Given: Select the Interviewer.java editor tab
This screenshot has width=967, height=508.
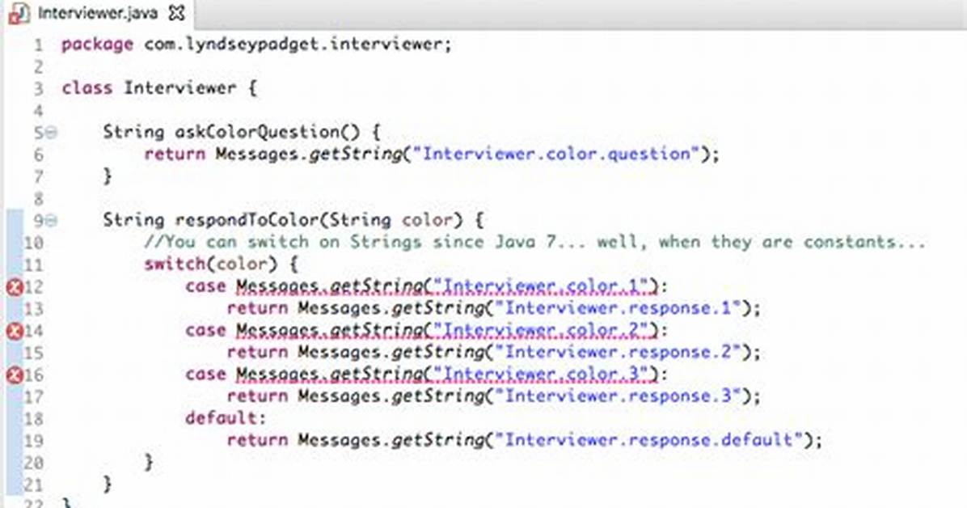Looking at the screenshot, I should [98, 13].
